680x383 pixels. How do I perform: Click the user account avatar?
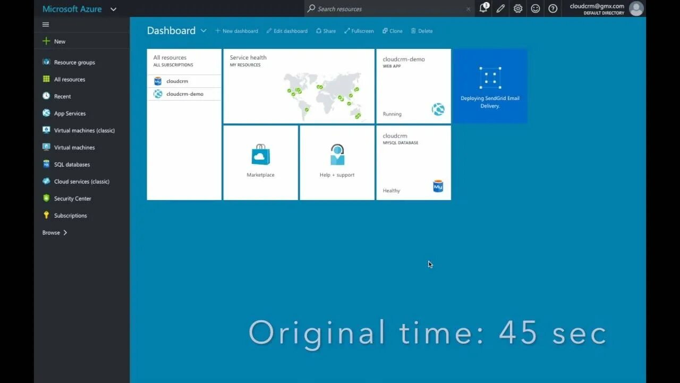click(636, 9)
